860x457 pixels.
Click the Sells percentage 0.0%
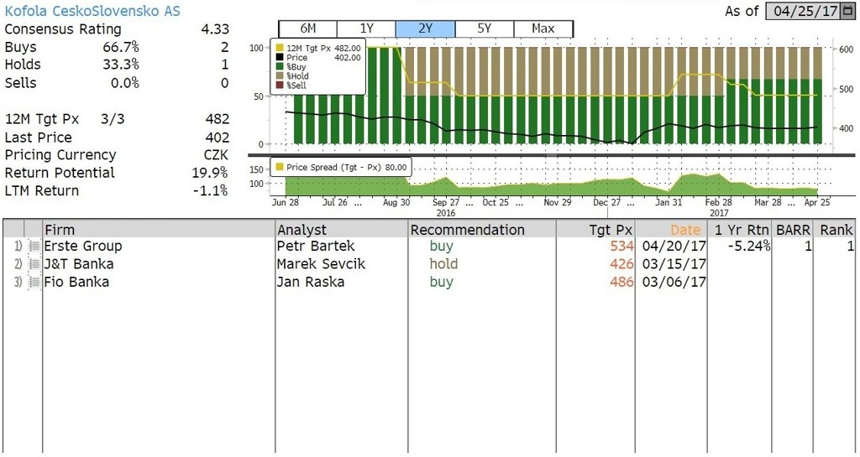pyautogui.click(x=124, y=83)
